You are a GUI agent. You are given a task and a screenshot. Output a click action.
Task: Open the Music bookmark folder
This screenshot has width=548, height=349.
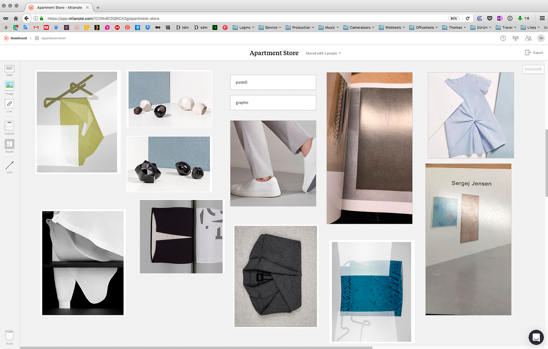pos(328,27)
